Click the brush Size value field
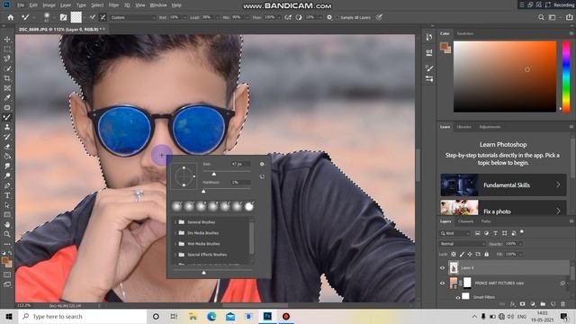The width and height of the screenshot is (576, 324). (240, 164)
